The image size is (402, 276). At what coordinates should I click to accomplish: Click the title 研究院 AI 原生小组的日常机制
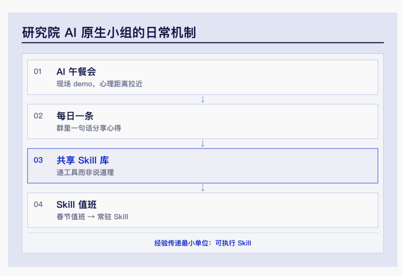(x=109, y=33)
